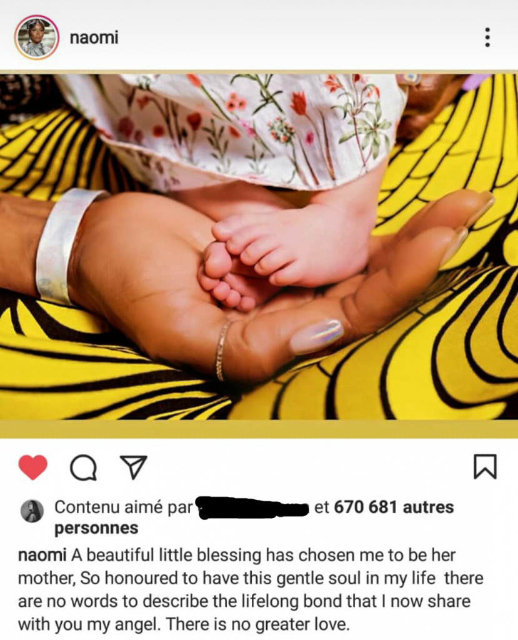Unlike the post with the red heart
Viewport: 518px width, 640px height.
click(33, 467)
